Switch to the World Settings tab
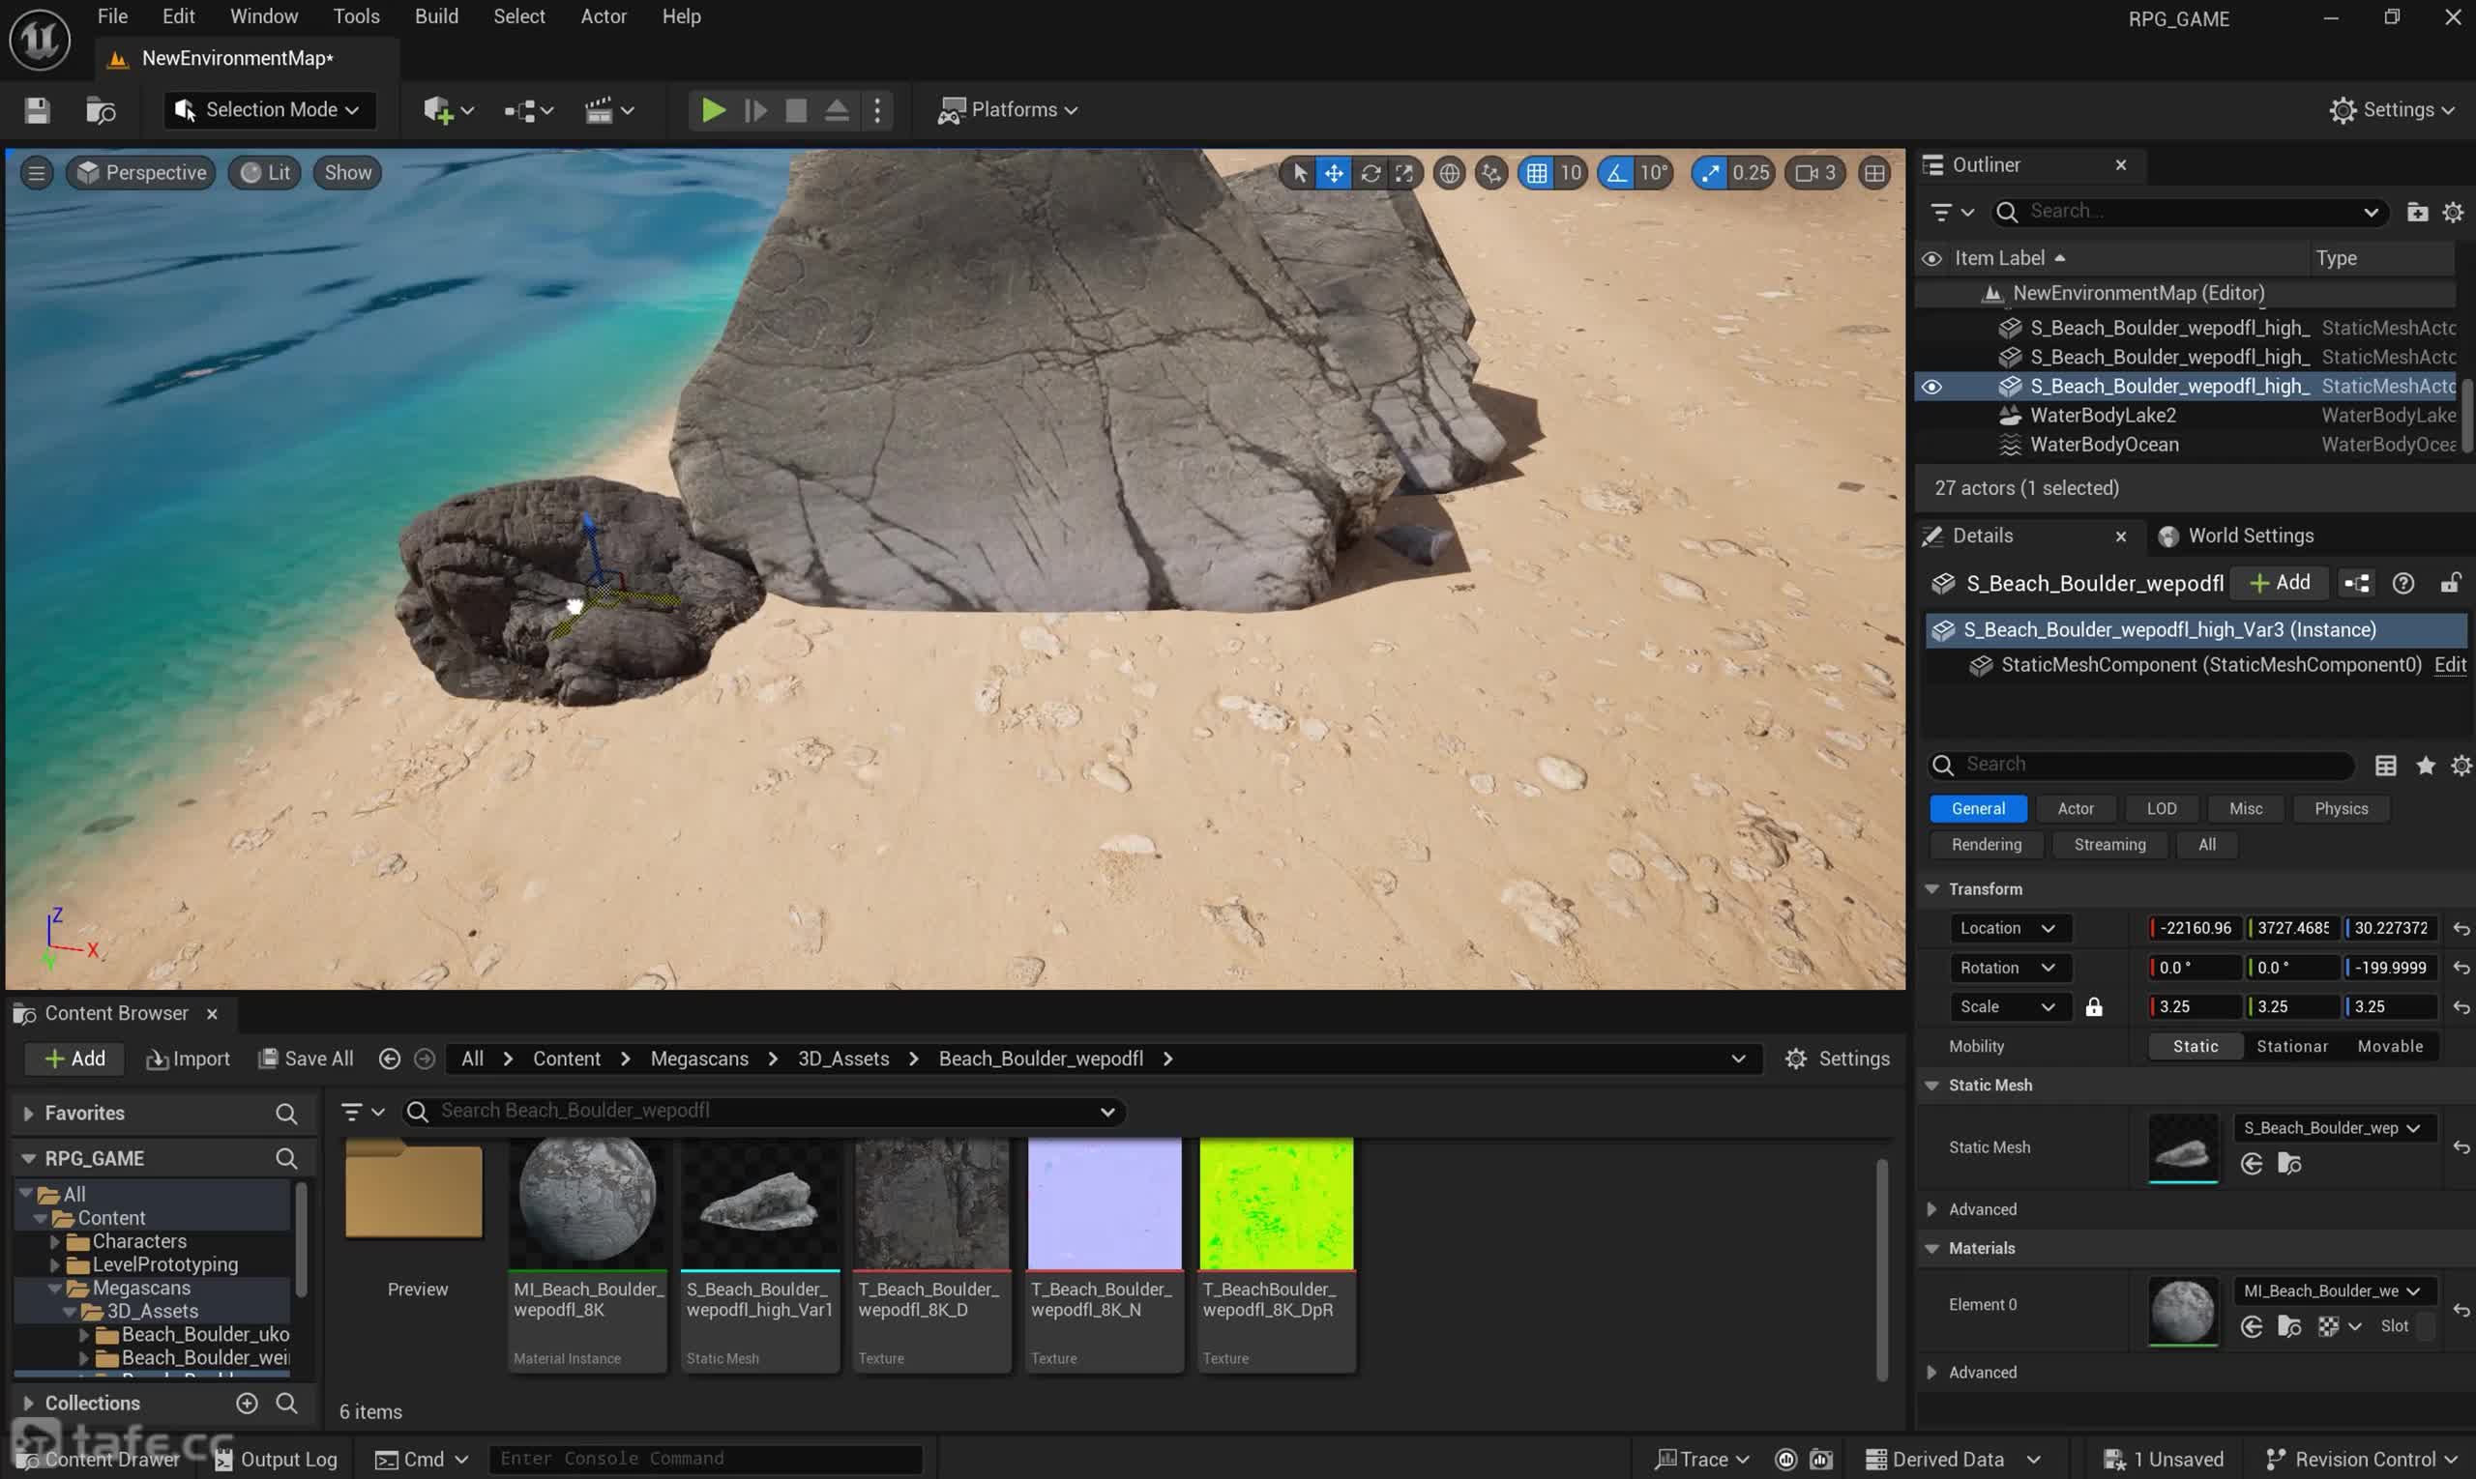Image resolution: width=2476 pixels, height=1479 pixels. 2236,536
